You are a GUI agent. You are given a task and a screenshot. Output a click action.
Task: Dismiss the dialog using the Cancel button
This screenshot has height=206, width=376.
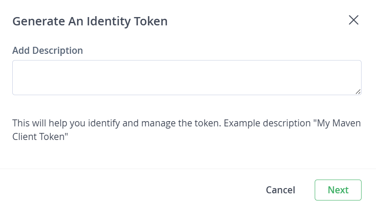pyautogui.click(x=280, y=190)
